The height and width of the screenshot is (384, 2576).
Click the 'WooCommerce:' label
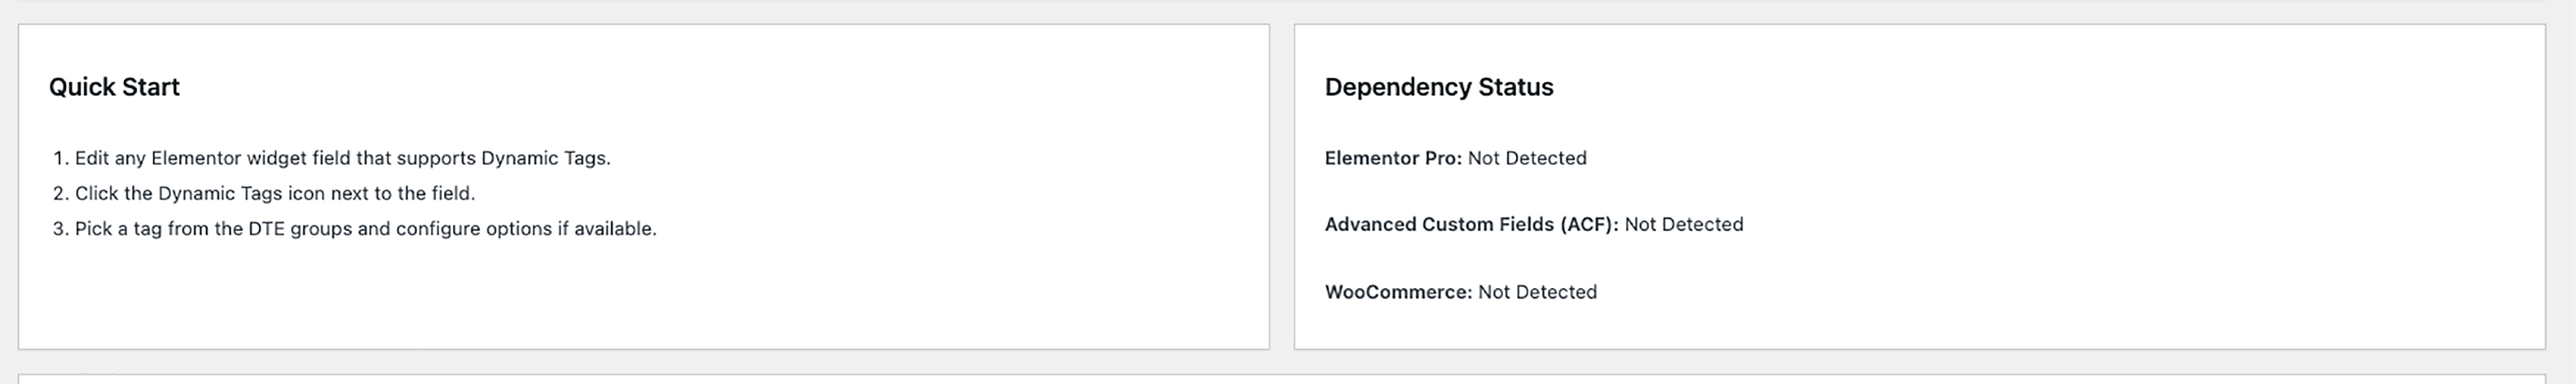[1398, 292]
